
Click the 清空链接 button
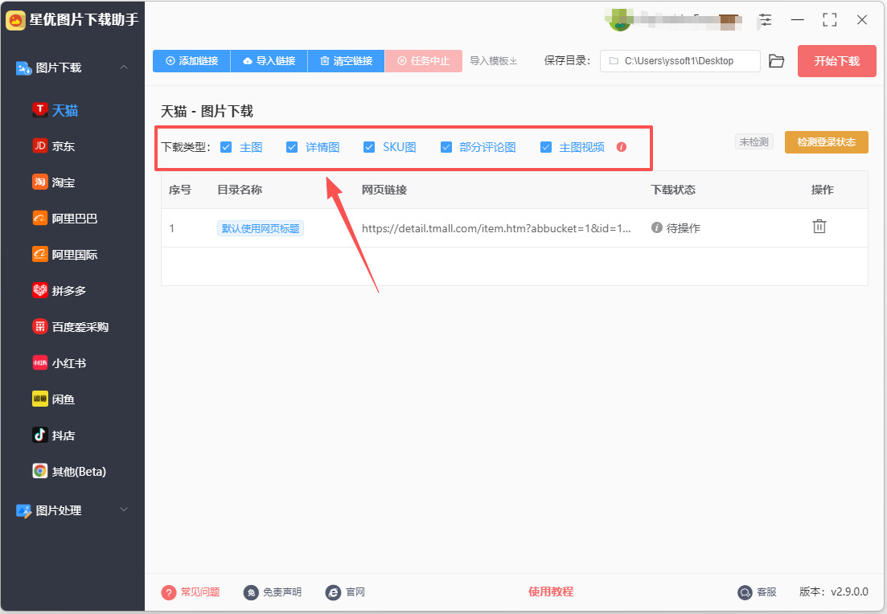pos(347,60)
